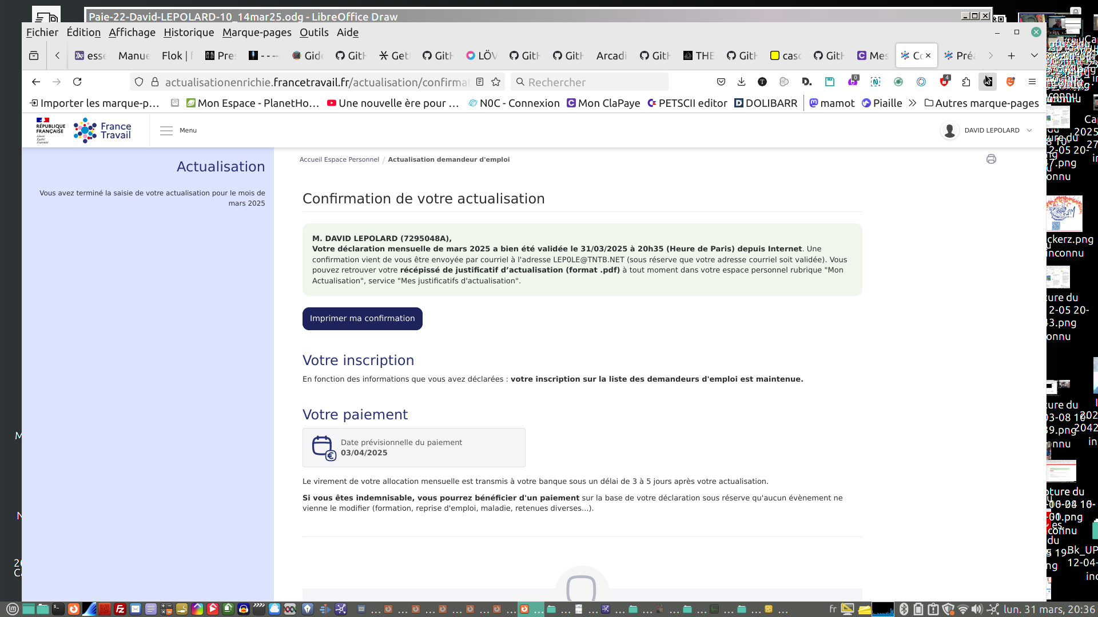Image resolution: width=1098 pixels, height=617 pixels.
Task: Click the Pocket save icon
Action: 721,82
